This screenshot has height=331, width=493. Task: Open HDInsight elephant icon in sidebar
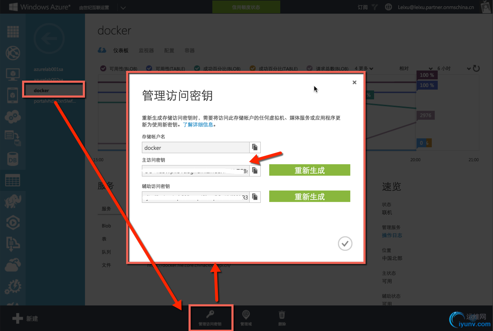[13, 202]
